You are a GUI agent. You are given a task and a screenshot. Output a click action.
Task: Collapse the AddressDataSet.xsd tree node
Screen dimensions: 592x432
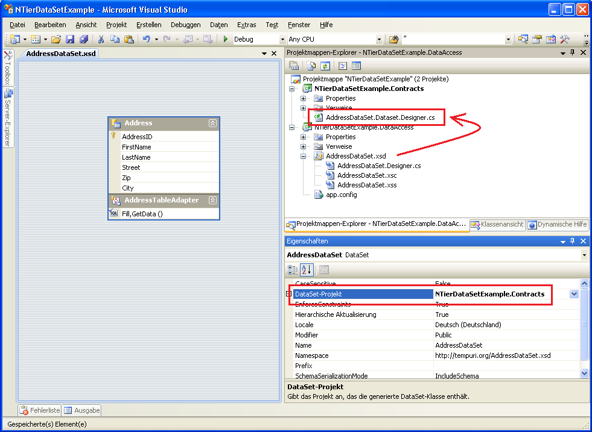tap(304, 156)
